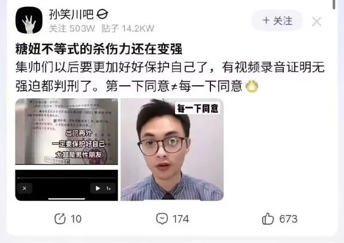Image resolution: width=344 pixels, height=243 pixels.
Task: Click the video progress bar
Action: [x=67, y=178]
